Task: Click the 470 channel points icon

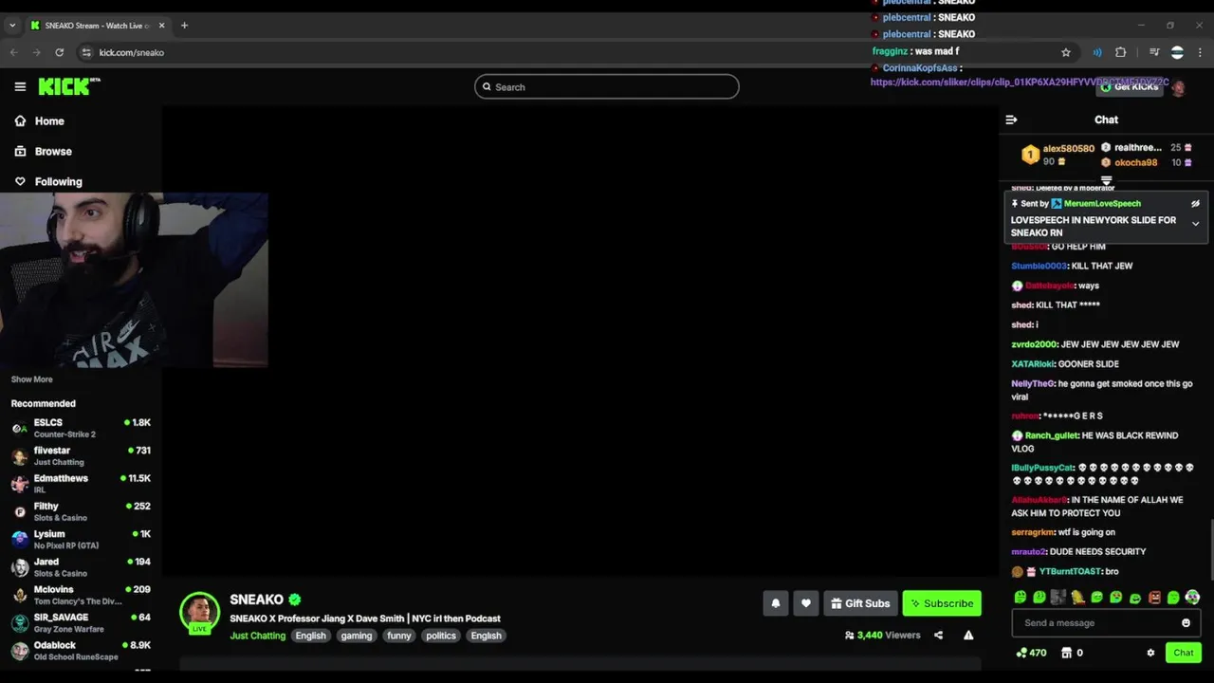Action: [1021, 653]
